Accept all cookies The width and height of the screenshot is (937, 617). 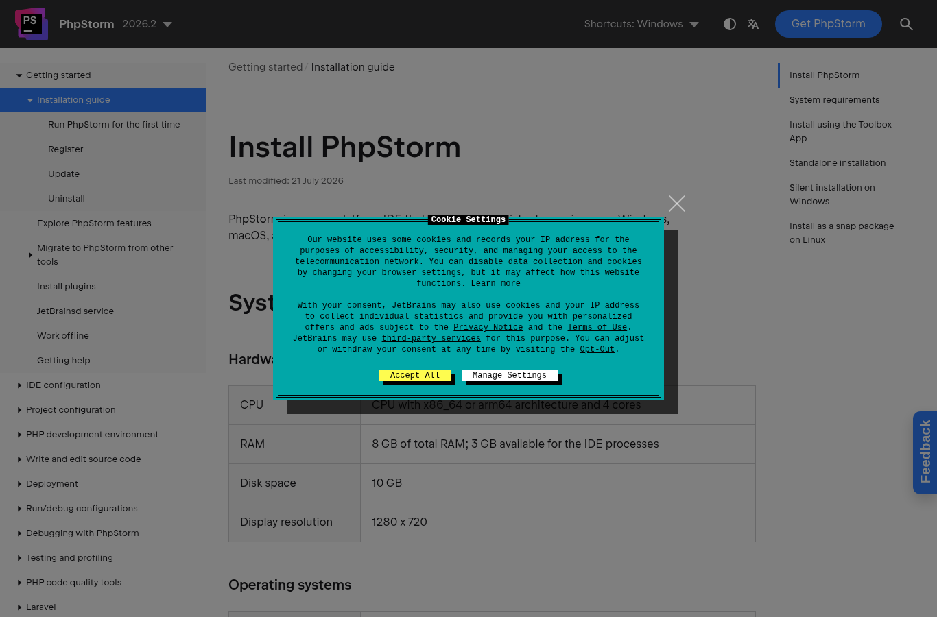(x=415, y=376)
